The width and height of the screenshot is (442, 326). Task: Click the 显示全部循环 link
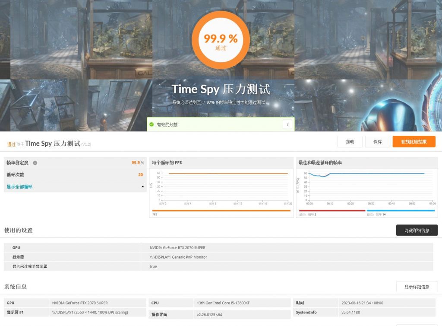pyautogui.click(x=19, y=187)
